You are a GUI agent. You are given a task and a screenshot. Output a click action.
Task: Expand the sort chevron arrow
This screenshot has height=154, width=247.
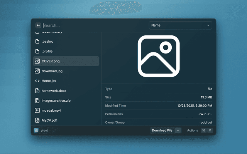coord(208,25)
